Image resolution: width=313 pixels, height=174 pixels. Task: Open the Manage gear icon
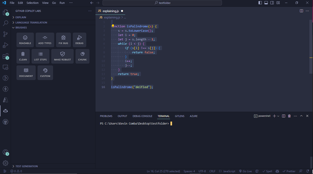(5, 163)
